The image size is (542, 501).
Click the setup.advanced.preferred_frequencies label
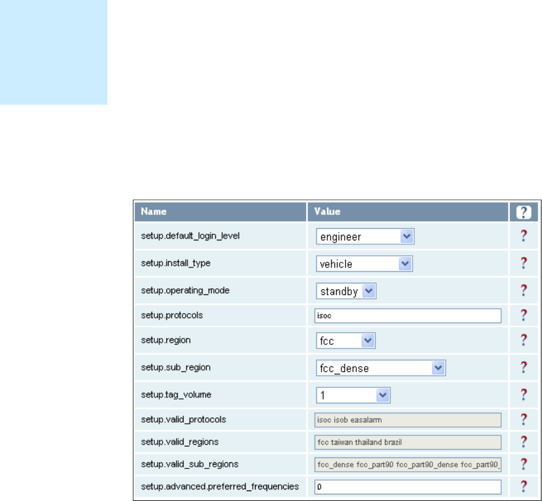pos(220,487)
